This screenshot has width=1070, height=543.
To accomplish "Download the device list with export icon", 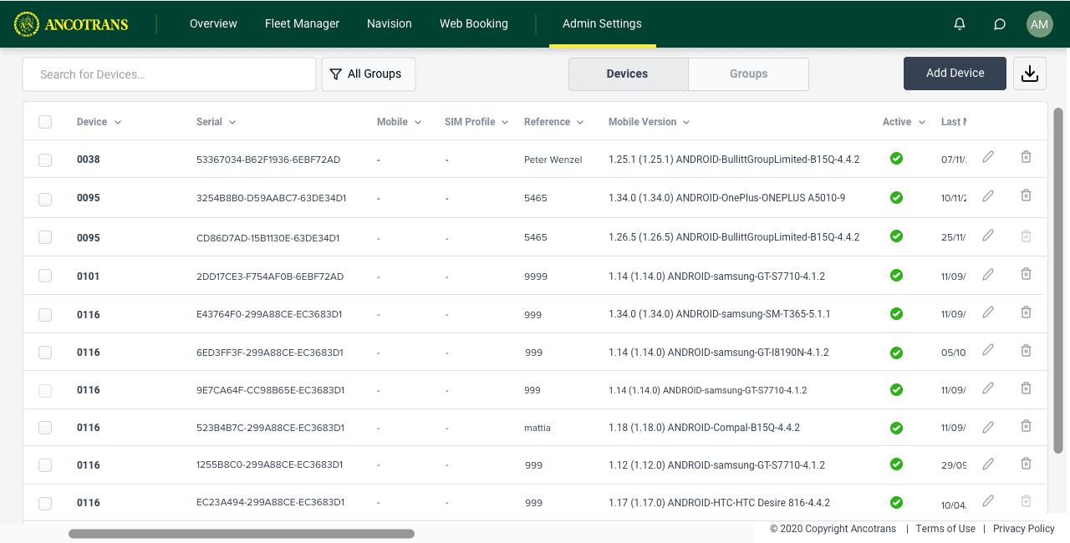I will (x=1030, y=74).
